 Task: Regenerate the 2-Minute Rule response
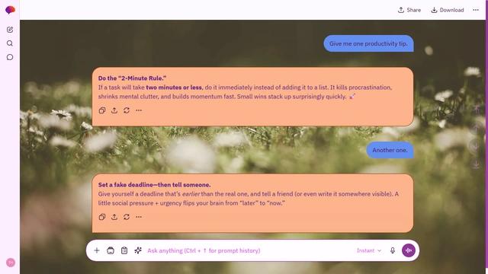pos(127,110)
